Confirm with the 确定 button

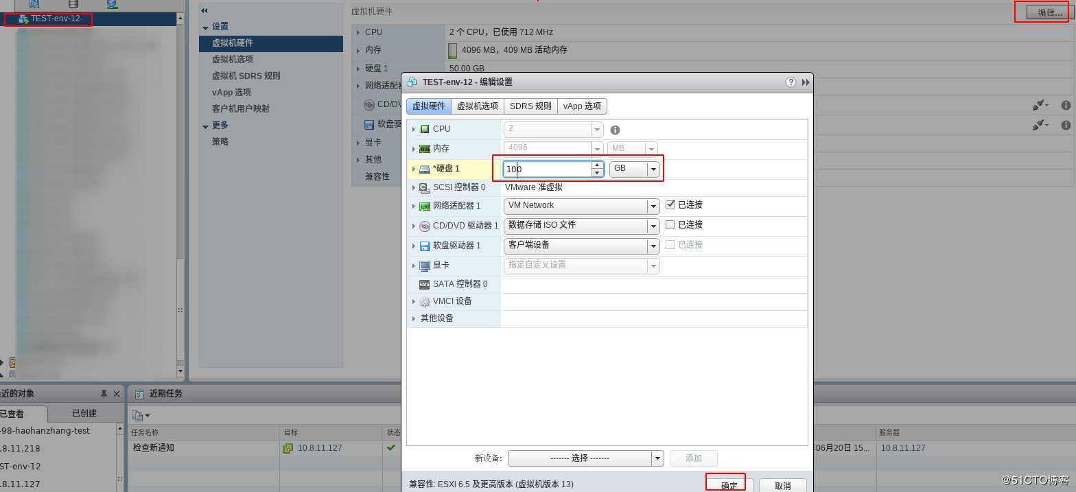tap(729, 485)
